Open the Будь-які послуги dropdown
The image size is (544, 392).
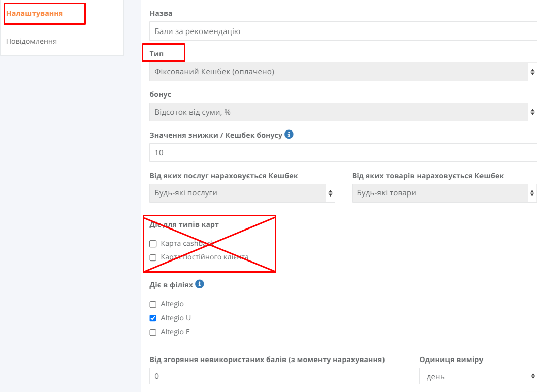click(242, 193)
